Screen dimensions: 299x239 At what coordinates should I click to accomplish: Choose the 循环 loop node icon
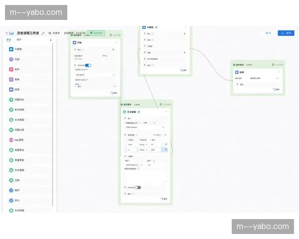pyautogui.click(x=11, y=190)
